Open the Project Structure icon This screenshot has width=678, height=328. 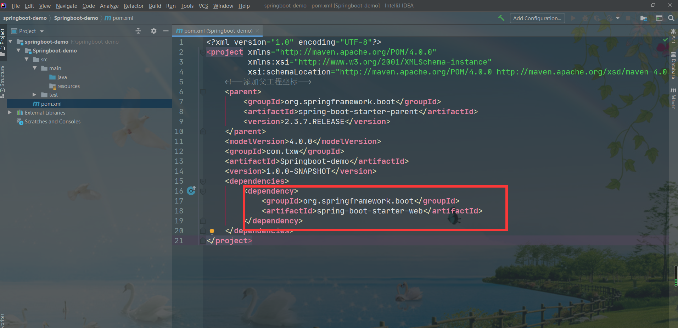point(644,18)
